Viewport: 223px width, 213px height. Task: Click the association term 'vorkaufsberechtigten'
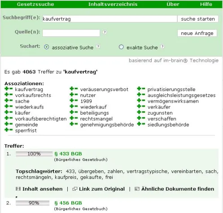pyautogui.click(x=41, y=119)
